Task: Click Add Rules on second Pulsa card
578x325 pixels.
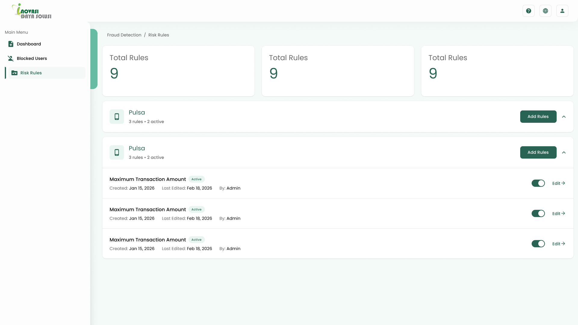Action: (538, 152)
